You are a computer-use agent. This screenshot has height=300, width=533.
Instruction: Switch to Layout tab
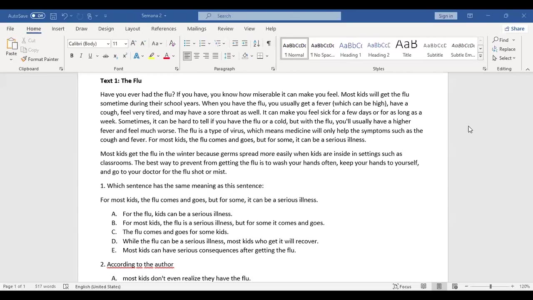(132, 29)
